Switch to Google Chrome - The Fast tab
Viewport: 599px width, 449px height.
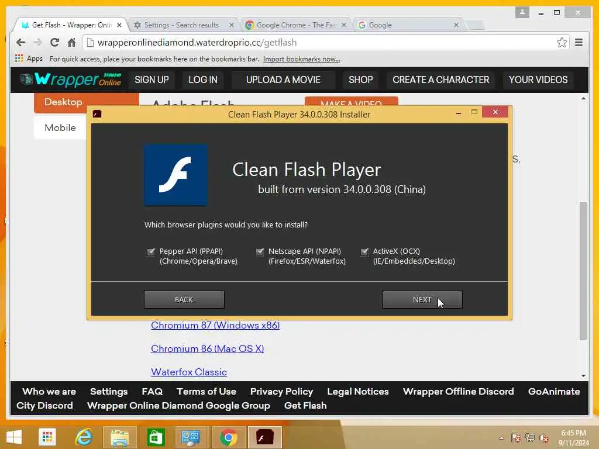click(296, 25)
